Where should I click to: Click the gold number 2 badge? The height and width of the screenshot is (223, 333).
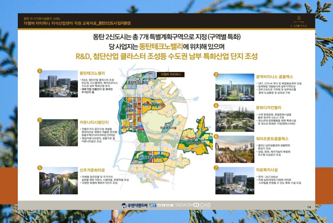coord(216,74)
